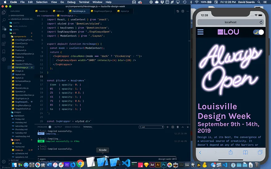Open the tabs icon in simulator Safari

coord(260,152)
